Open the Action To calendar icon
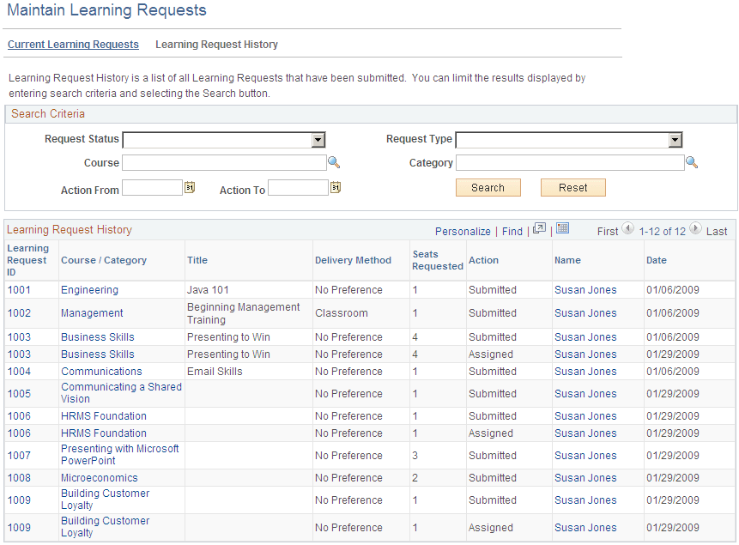Image resolution: width=739 pixels, height=545 pixels. coord(335,186)
